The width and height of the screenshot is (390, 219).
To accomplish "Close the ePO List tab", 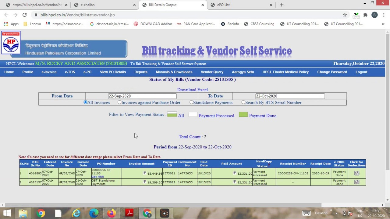I will [x=271, y=5].
